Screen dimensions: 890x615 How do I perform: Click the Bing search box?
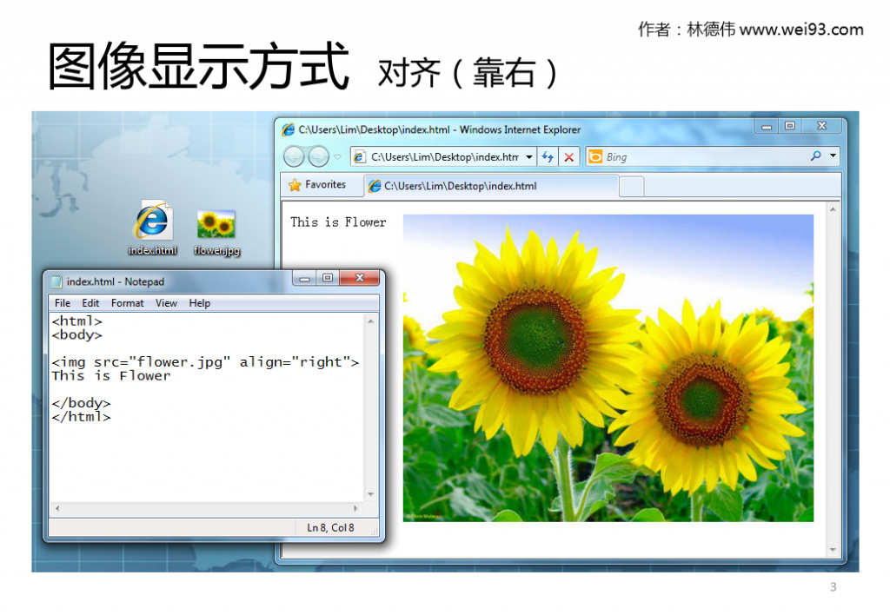point(706,156)
